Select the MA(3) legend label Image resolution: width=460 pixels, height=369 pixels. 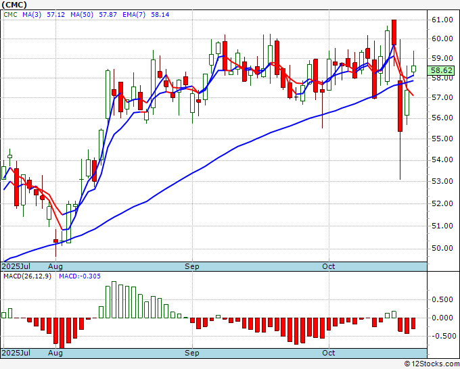coord(32,14)
